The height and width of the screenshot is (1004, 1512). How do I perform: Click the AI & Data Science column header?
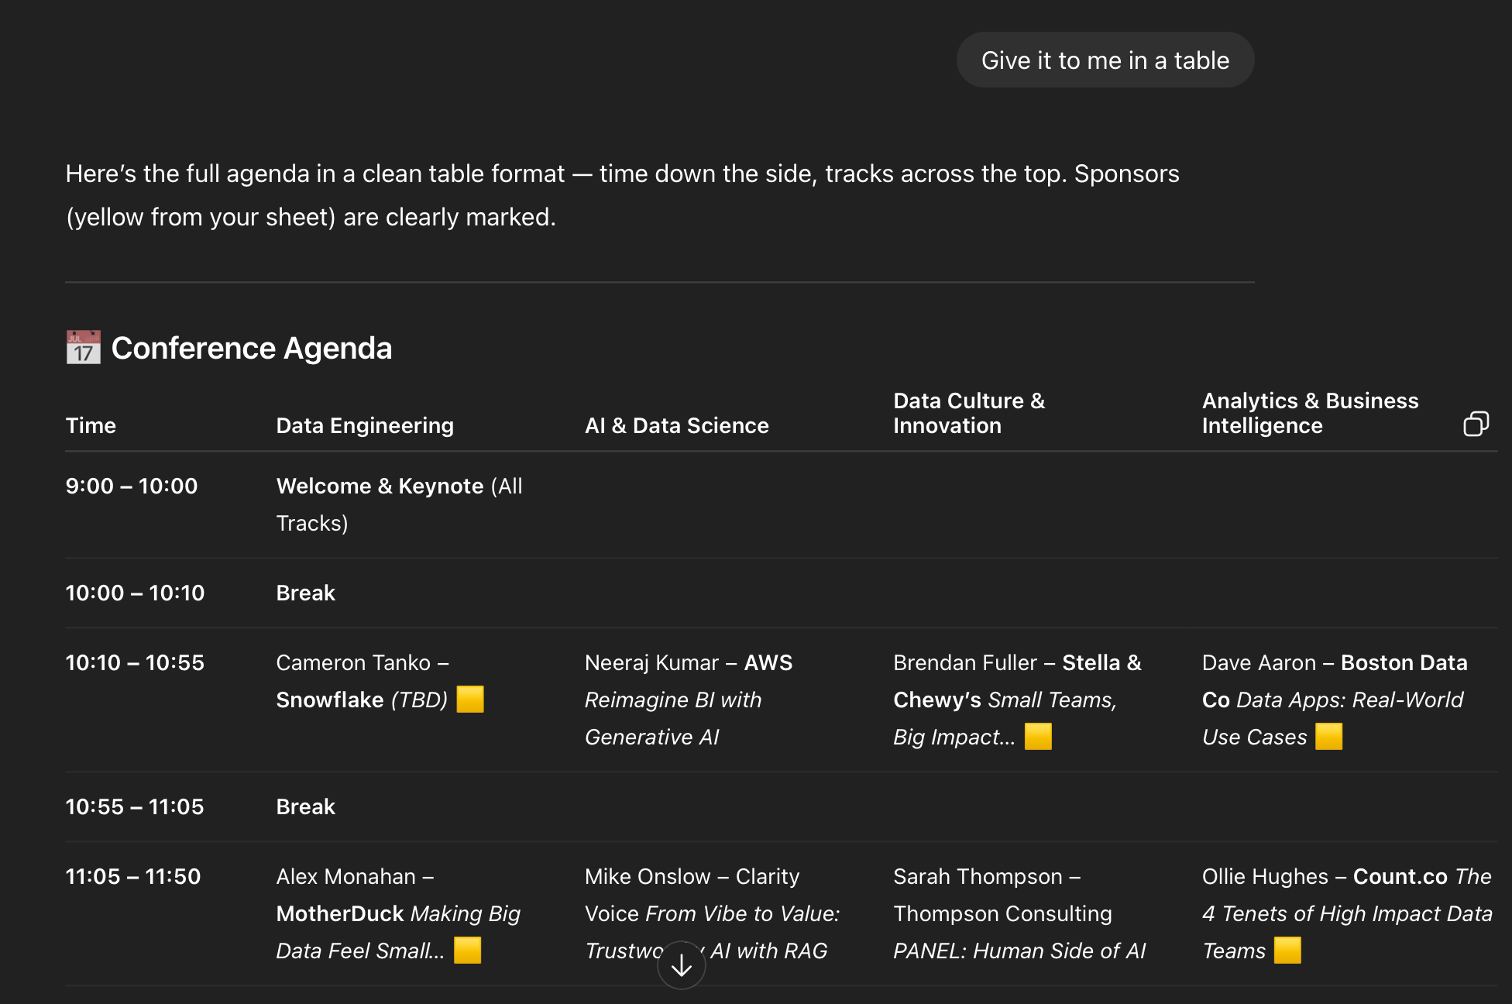click(x=676, y=425)
